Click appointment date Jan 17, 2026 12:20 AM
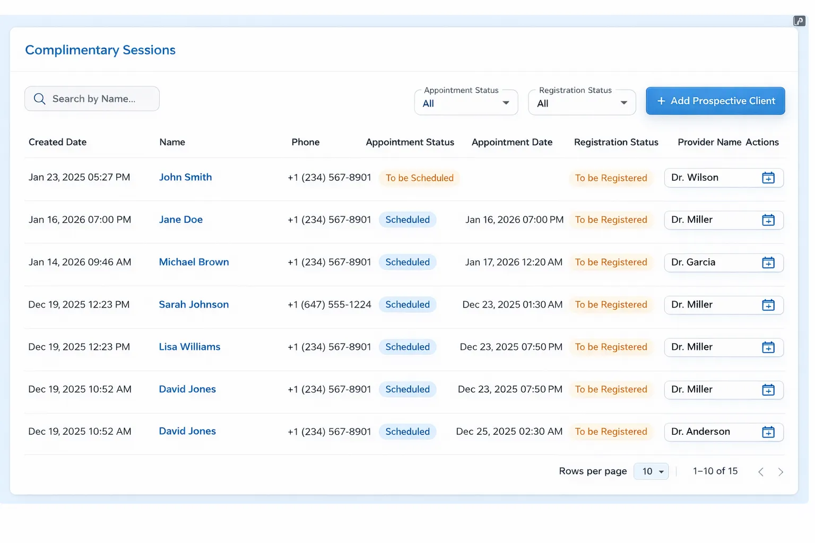 pos(514,262)
